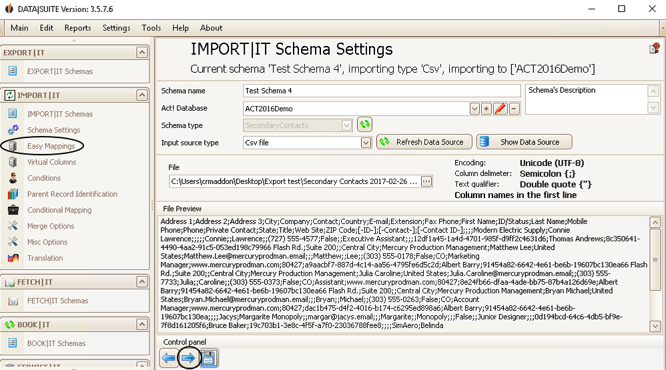Click the Translation flag icon
The width and height of the screenshot is (666, 370).
pyautogui.click(x=13, y=257)
